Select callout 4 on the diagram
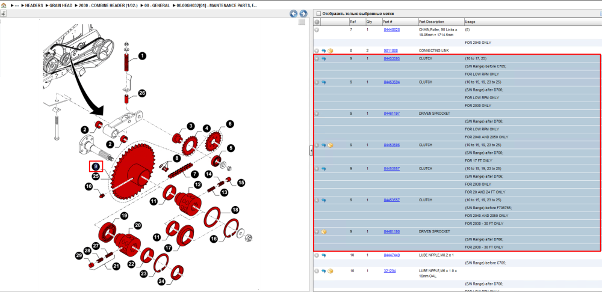The width and height of the screenshot is (602, 292). click(x=207, y=128)
